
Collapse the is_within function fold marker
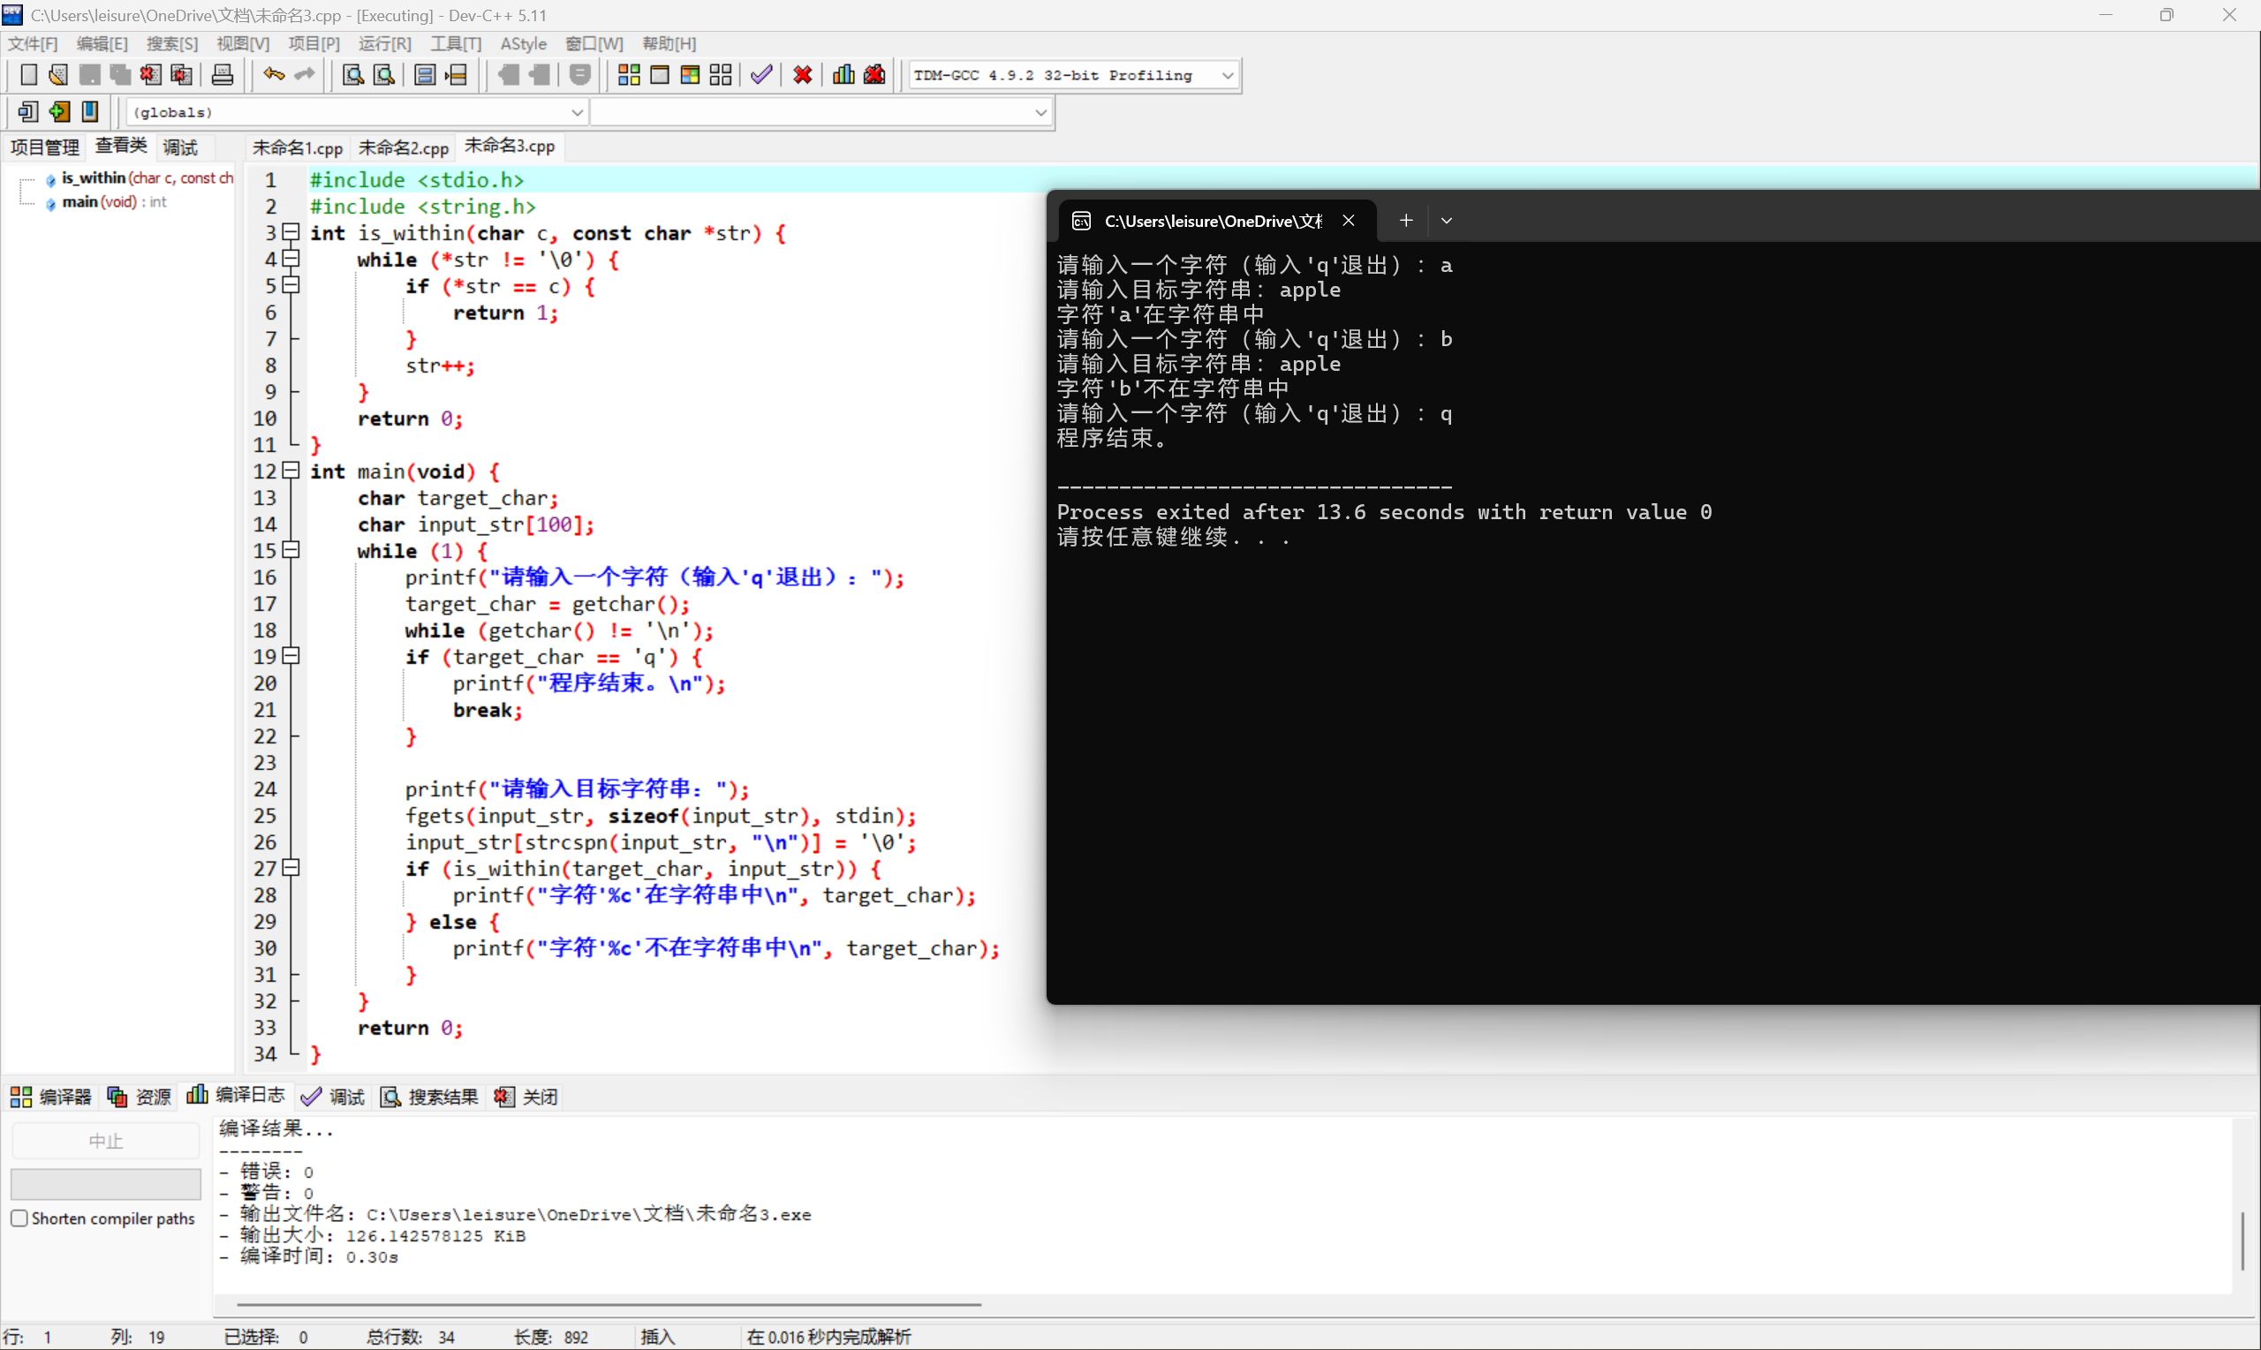(291, 233)
